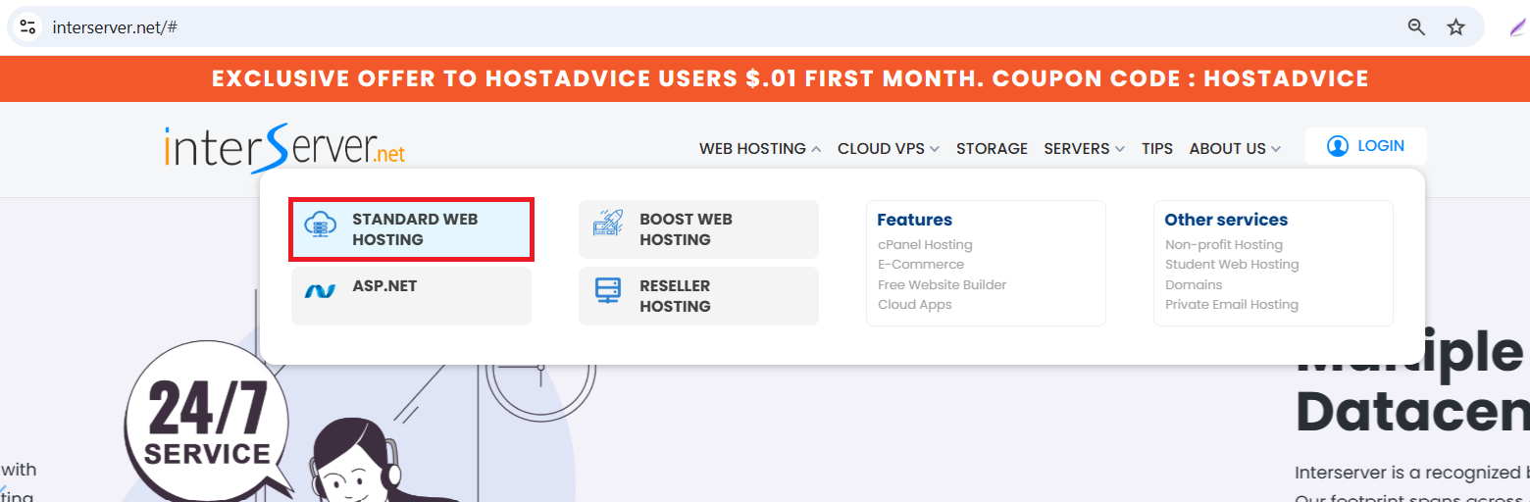Viewport: 1530px width, 502px height.
Task: Open the cPanel Hosting link
Action: (x=925, y=245)
